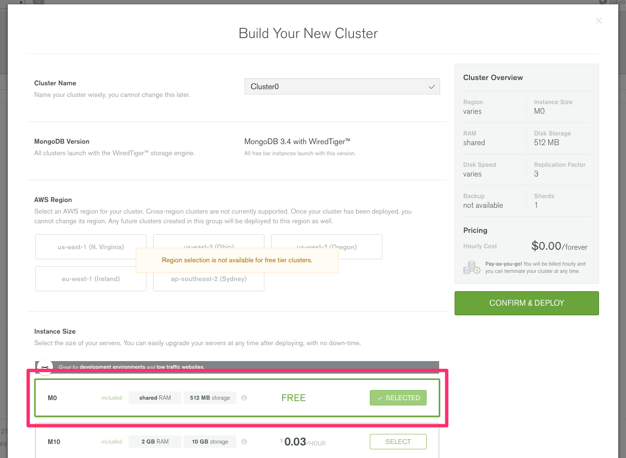The height and width of the screenshot is (458, 626).
Task: Click the info icon in M10 row
Action: [x=244, y=442]
